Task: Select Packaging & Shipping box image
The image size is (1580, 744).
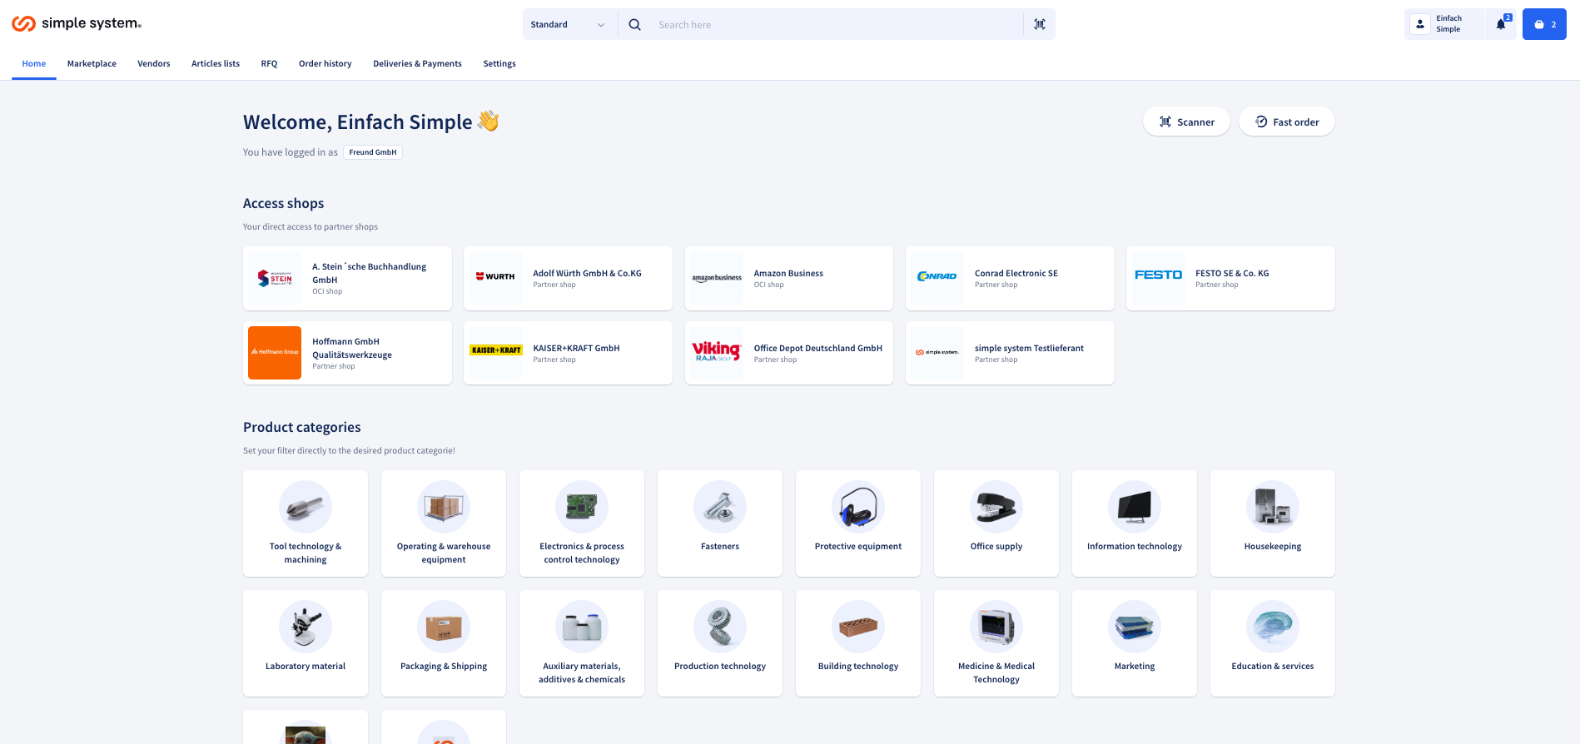Action: pyautogui.click(x=444, y=627)
